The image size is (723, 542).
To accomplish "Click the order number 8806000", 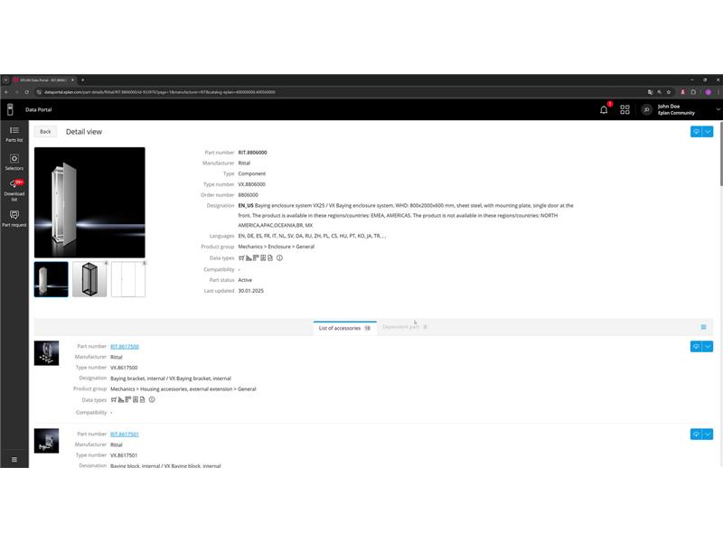I will coord(248,195).
